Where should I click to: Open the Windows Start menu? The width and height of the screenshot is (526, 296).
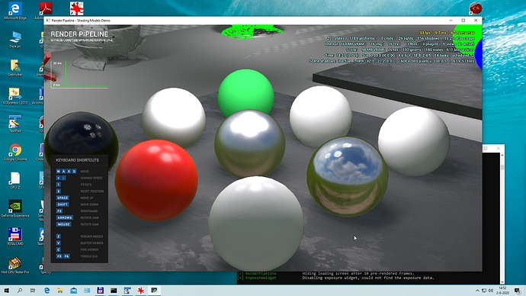coord(6,291)
